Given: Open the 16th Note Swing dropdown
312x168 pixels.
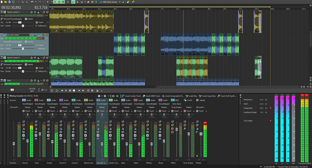Looking at the screenshot, I should pos(119,2).
